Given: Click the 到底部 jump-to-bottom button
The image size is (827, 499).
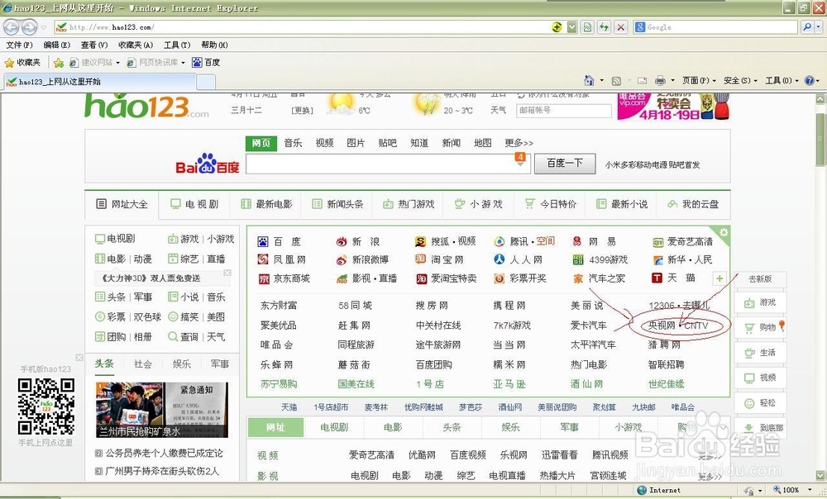Looking at the screenshot, I should point(760,428).
